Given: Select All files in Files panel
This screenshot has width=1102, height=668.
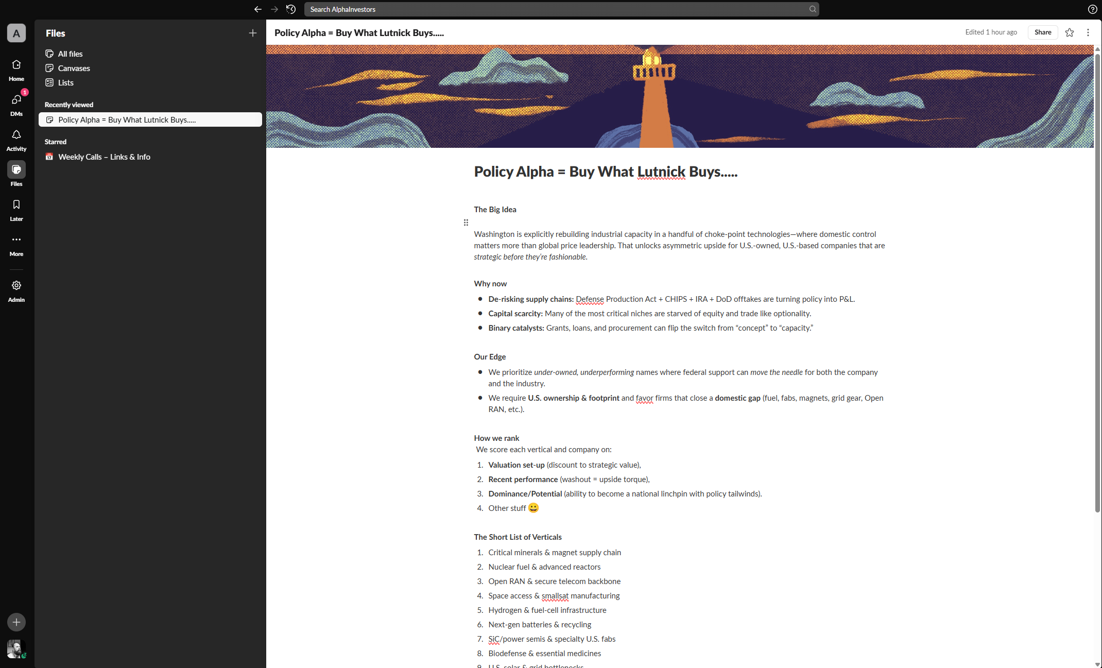Looking at the screenshot, I should [x=70, y=54].
